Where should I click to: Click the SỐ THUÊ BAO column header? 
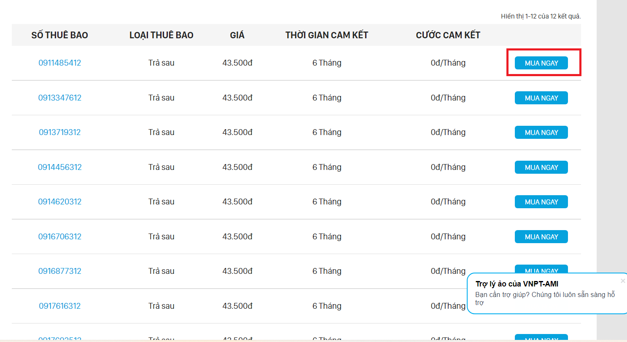click(x=60, y=35)
